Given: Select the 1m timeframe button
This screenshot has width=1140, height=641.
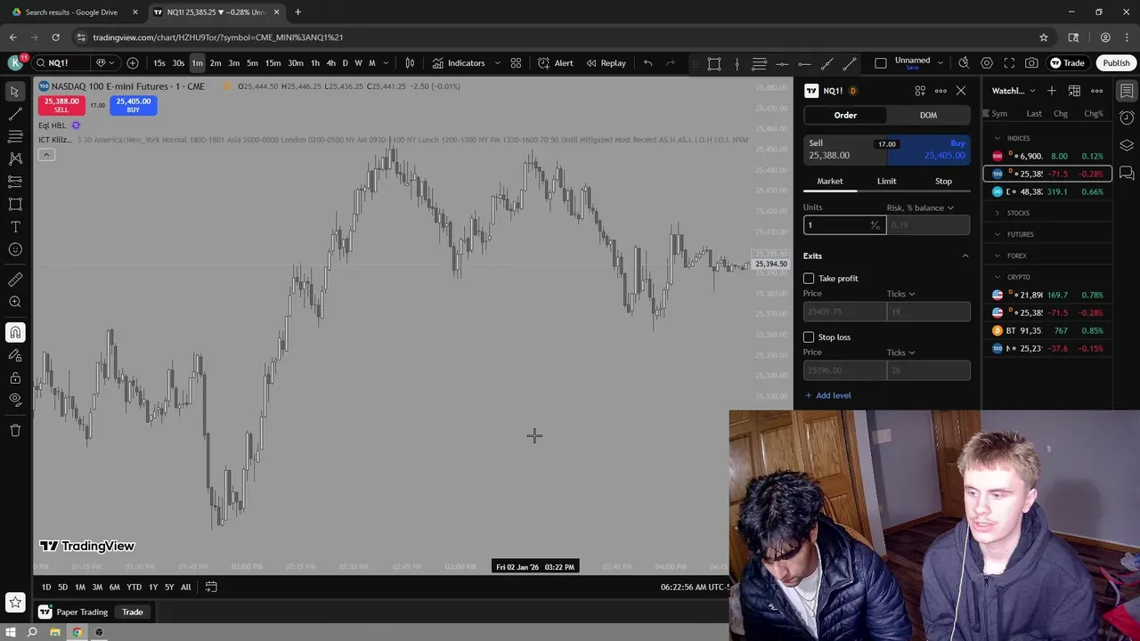Looking at the screenshot, I should tap(197, 63).
